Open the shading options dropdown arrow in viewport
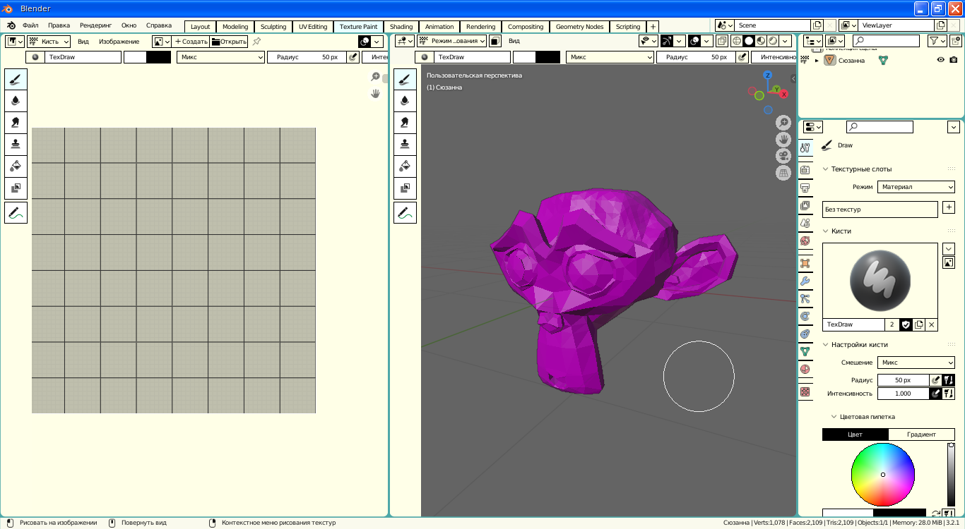Viewport: 965px width, 529px height. [786, 41]
